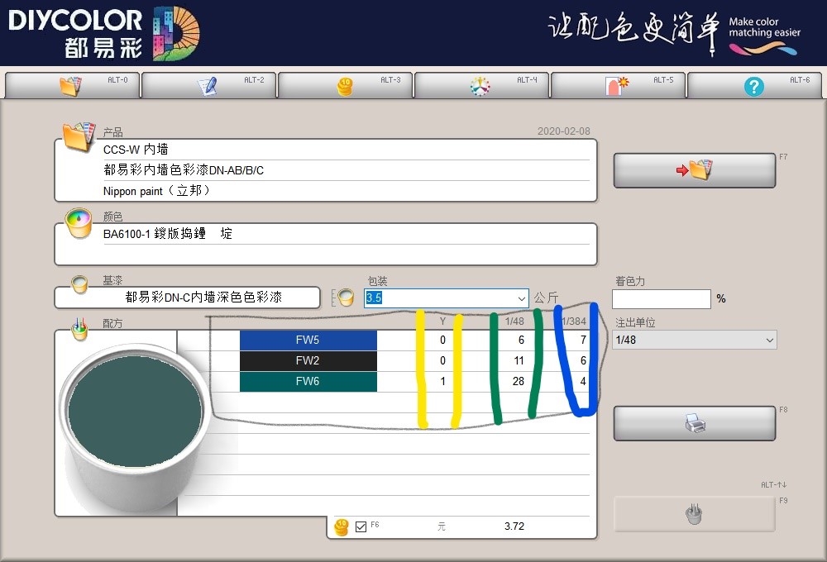Click the 着色力 percentage input field
827x562 pixels.
661,298
